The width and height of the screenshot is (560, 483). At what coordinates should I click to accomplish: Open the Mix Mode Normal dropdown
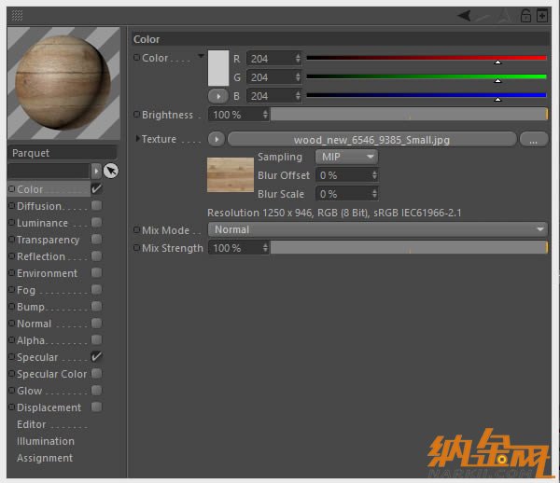tap(377, 229)
